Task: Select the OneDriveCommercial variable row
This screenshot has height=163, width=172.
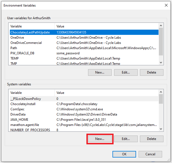Action: tap(84, 43)
